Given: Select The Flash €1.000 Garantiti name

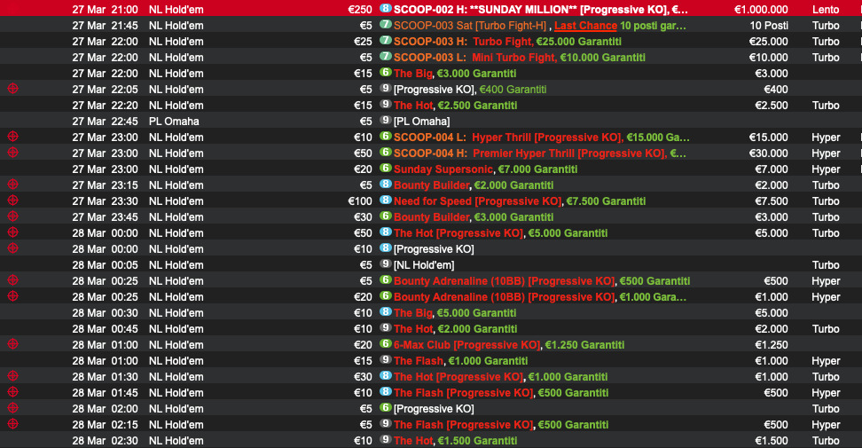Looking at the screenshot, I should pos(460,361).
